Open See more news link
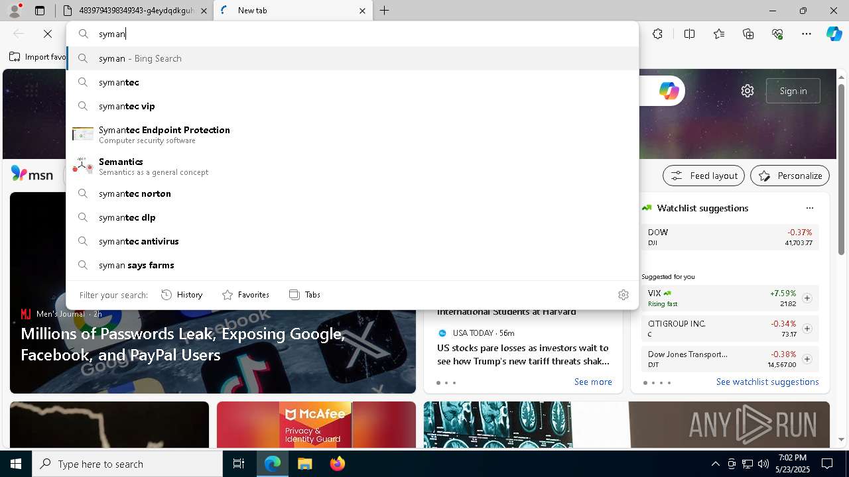 (593, 382)
